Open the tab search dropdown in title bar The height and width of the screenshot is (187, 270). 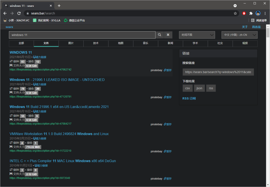pos(235,5)
